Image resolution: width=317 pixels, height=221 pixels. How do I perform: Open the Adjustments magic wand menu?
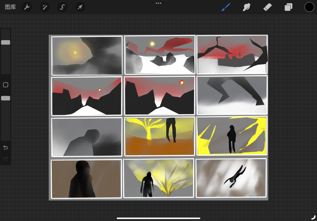(45, 7)
